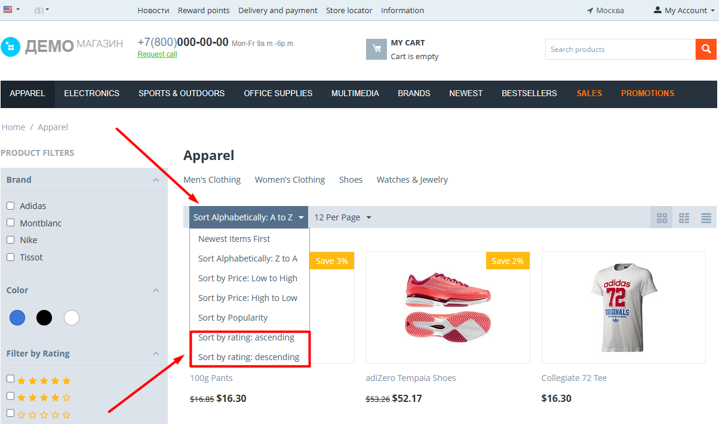Pick the black color swatch
Viewport: 719px width, 424px height.
44,318
